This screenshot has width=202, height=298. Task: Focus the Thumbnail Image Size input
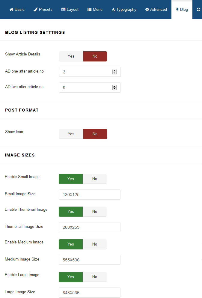click(x=90, y=227)
